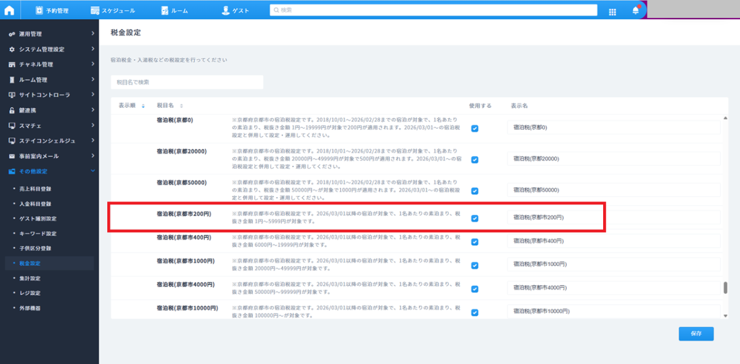Open レジ設定 in the sidebar
This screenshot has height=364, width=740.
30,293
